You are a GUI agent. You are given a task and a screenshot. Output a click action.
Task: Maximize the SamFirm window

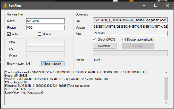156,6
